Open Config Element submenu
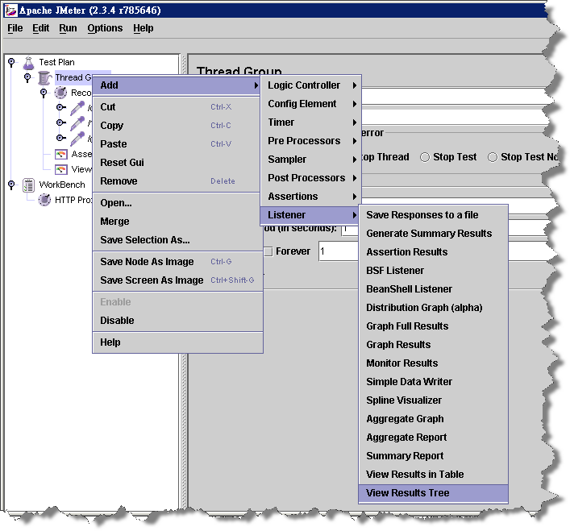The width and height of the screenshot is (570, 531). pyautogui.click(x=311, y=104)
